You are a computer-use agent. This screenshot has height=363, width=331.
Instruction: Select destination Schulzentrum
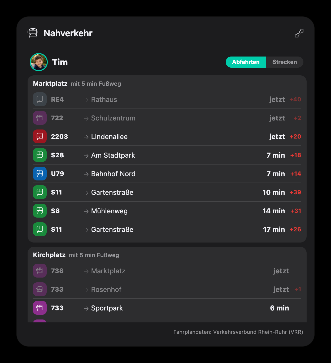click(x=113, y=118)
